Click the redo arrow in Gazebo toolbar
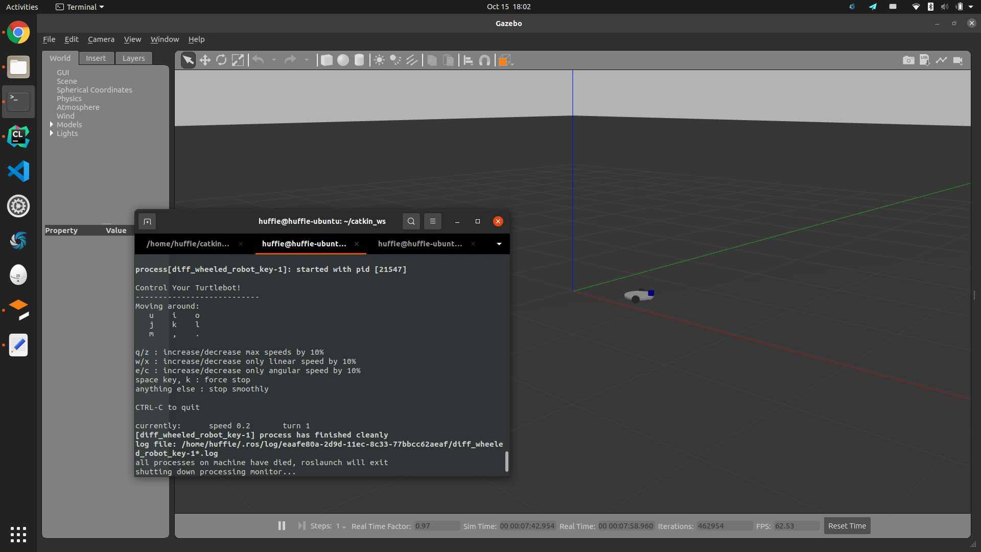Viewport: 981px width, 552px height. tap(290, 60)
